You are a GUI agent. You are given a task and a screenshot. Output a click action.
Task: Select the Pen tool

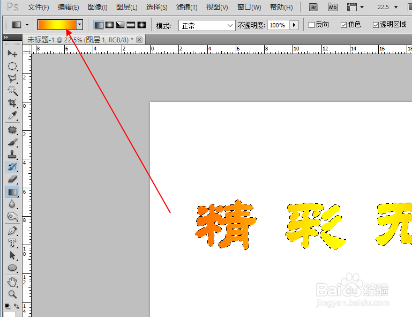tap(12, 231)
